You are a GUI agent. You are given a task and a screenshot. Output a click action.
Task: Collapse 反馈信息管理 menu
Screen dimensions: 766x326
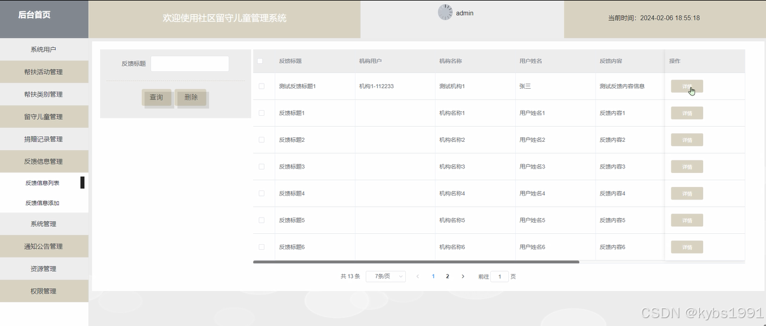[44, 162]
